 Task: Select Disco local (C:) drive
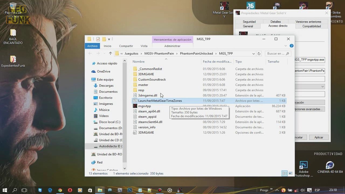tap(110, 122)
